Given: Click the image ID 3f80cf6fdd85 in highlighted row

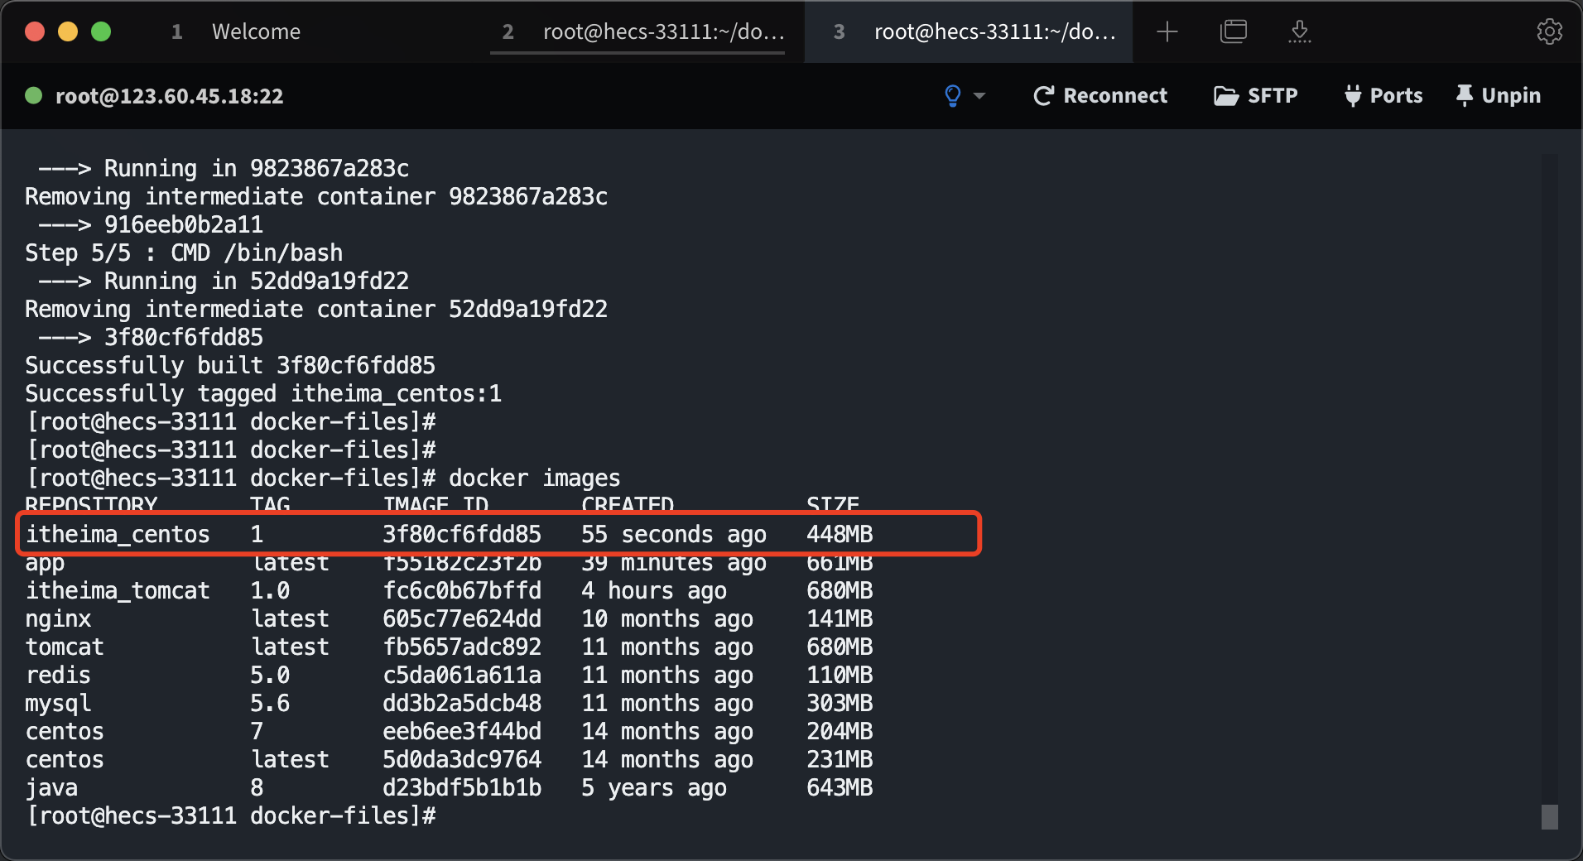Looking at the screenshot, I should click(x=461, y=534).
